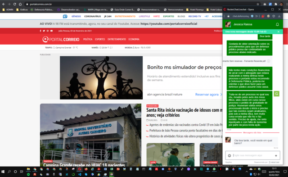The image size is (288, 177).
Task: Switch to Opera in the taskbar
Action: [80, 169]
